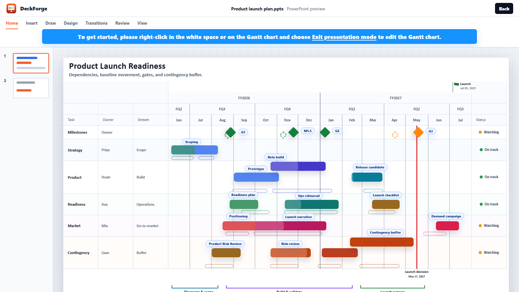Click the Milestones row Watching status
This screenshot has width=519, height=292.
point(489,132)
